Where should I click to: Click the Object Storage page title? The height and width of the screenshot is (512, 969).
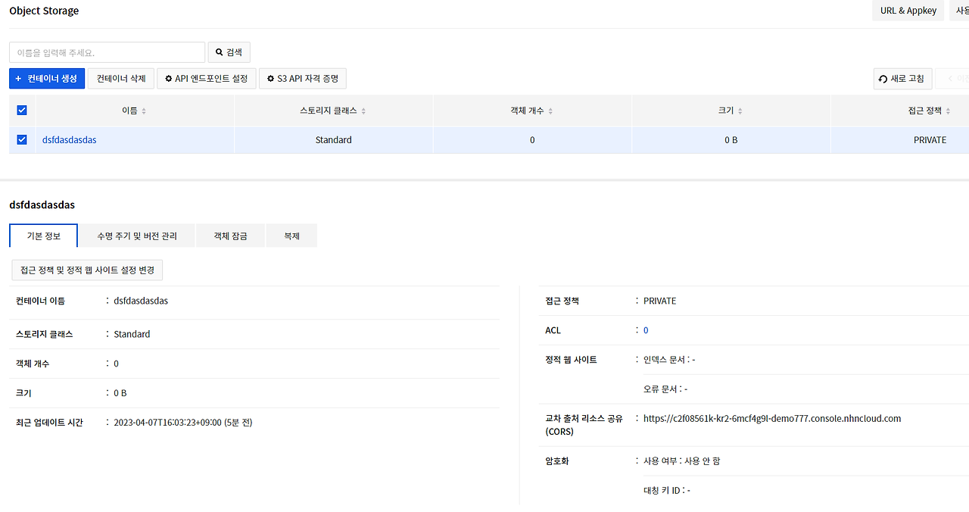coord(44,11)
